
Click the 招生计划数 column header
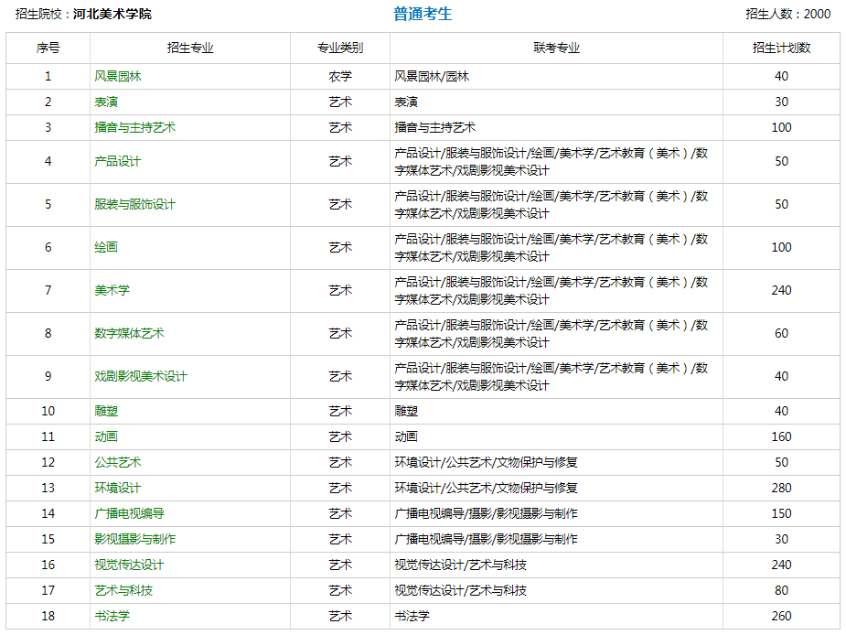pos(782,49)
